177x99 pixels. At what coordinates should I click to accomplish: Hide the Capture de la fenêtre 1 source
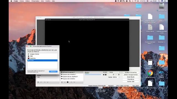tap(62, 74)
